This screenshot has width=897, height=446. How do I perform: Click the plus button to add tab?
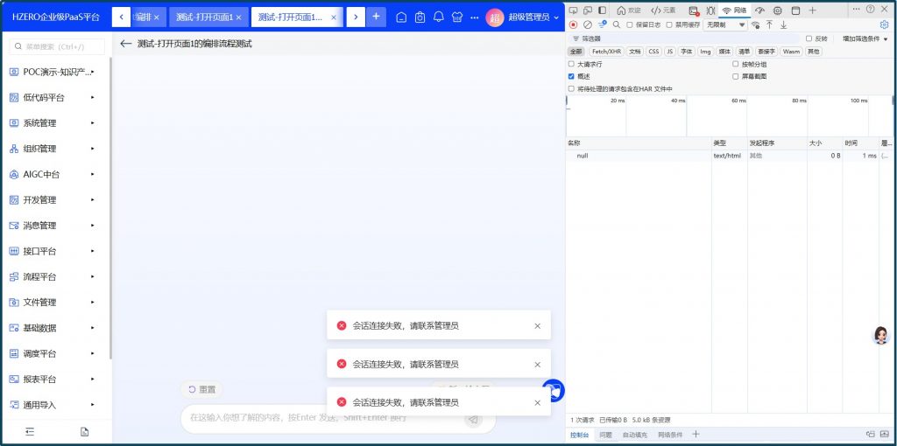click(376, 17)
